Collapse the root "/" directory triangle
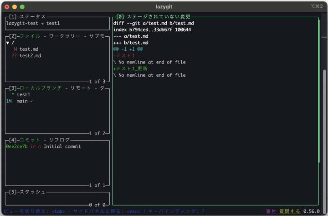 pyautogui.click(x=8, y=43)
